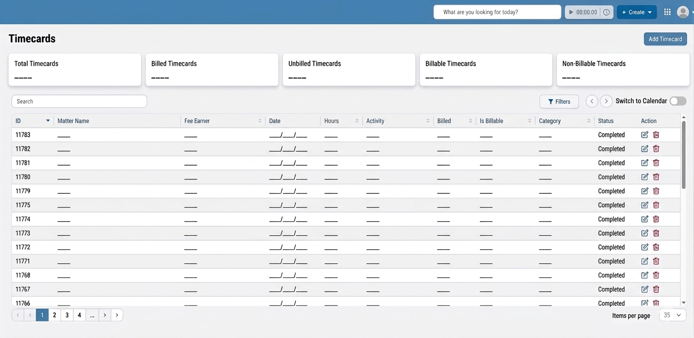
Task: Go to page 4
Action: click(x=79, y=315)
